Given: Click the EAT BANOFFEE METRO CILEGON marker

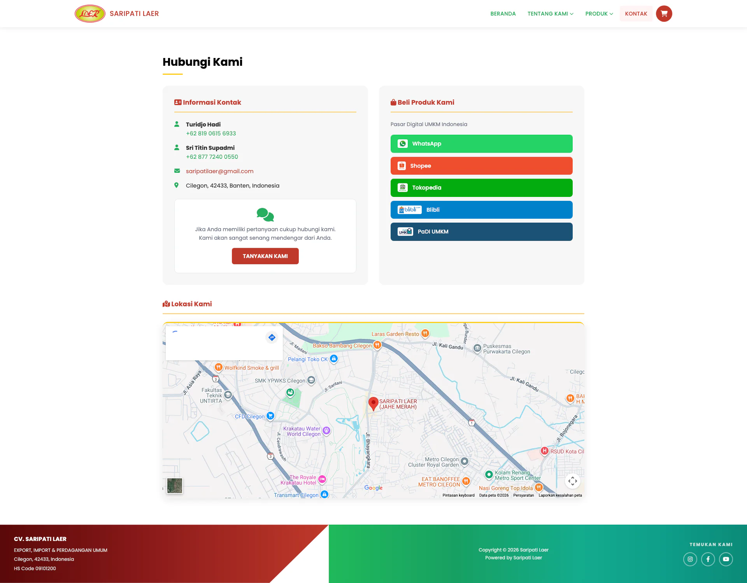Looking at the screenshot, I should click(x=466, y=481).
